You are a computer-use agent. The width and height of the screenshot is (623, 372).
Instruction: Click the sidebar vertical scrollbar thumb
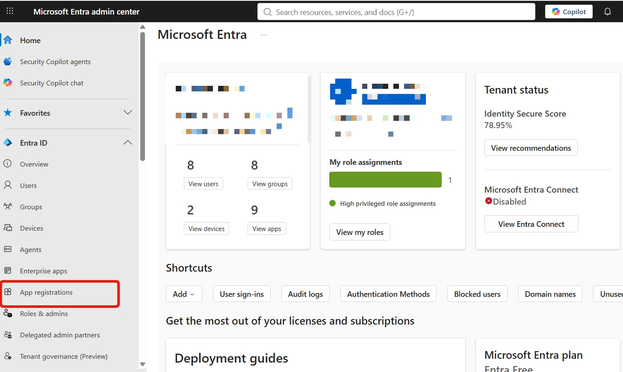pyautogui.click(x=142, y=97)
